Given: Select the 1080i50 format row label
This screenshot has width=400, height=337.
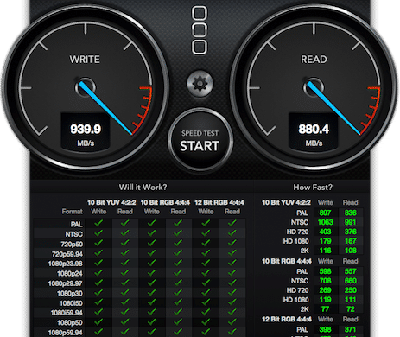Looking at the screenshot, I should 71,303.
